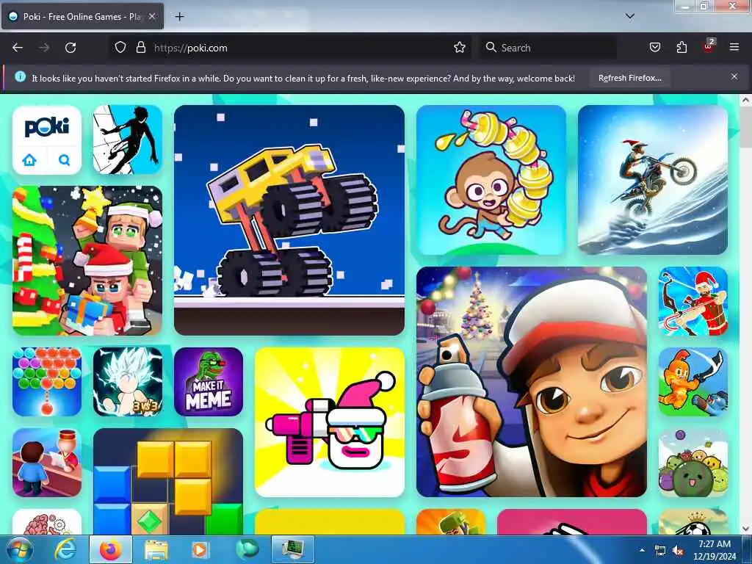This screenshot has height=564, width=752.
Task: Open Windows Explorer folder in taskbar
Action: (156, 549)
